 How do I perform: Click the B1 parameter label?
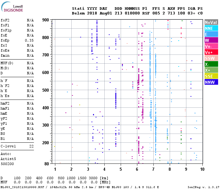[x=3, y=139]
